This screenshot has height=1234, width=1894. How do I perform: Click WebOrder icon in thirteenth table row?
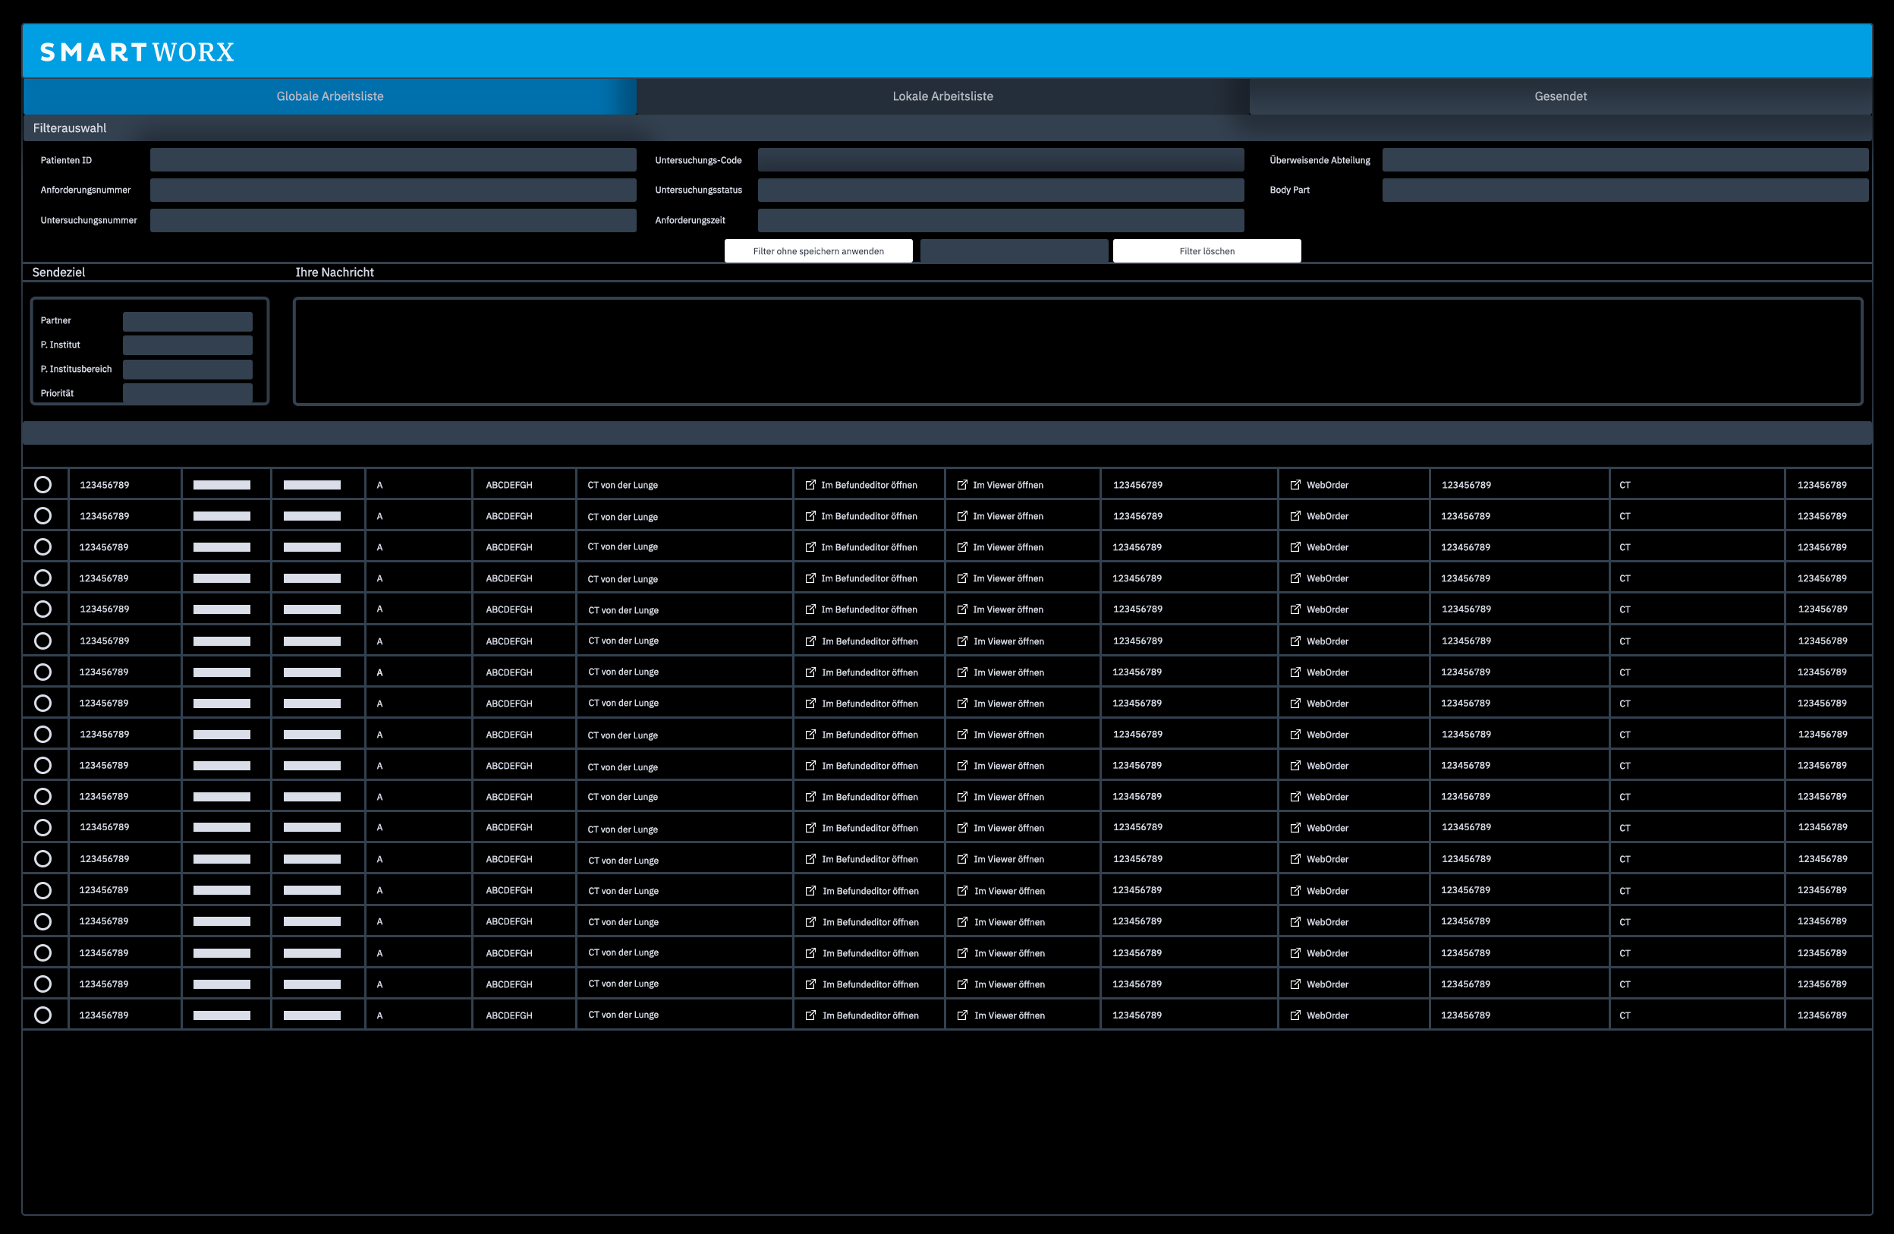point(1295,858)
